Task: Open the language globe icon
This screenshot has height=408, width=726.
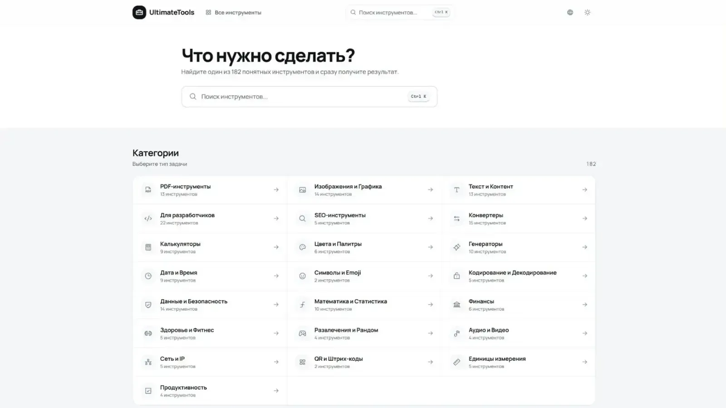Action: coord(570,12)
